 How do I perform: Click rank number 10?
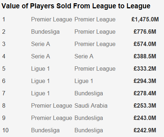5,130
